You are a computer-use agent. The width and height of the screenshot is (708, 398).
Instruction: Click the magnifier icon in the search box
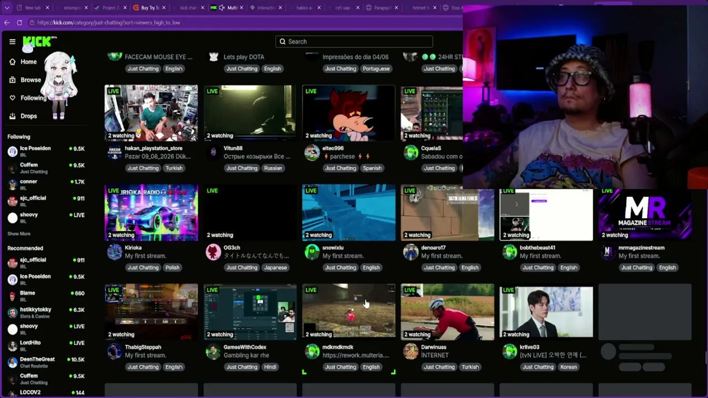tap(283, 41)
